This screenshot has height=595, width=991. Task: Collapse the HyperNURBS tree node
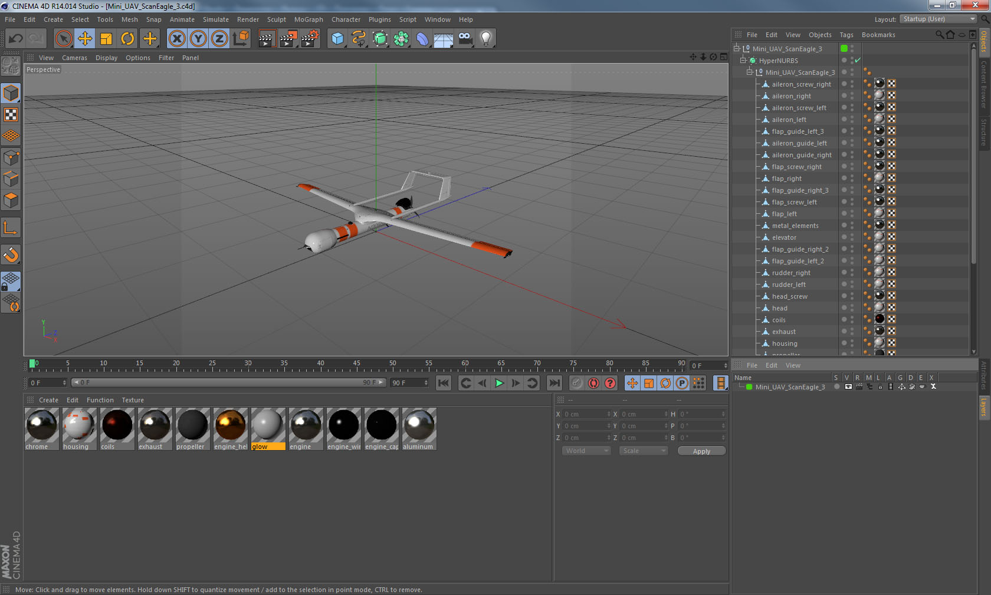point(743,60)
